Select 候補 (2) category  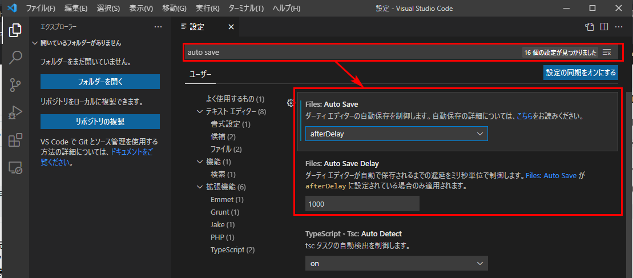coord(223,137)
